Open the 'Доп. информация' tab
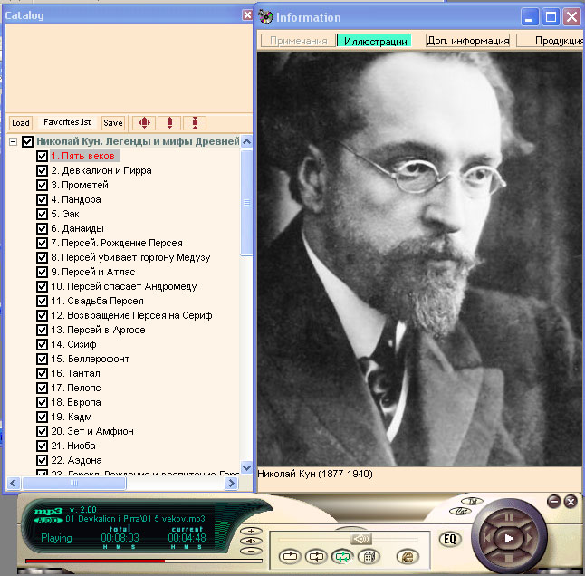 [467, 41]
